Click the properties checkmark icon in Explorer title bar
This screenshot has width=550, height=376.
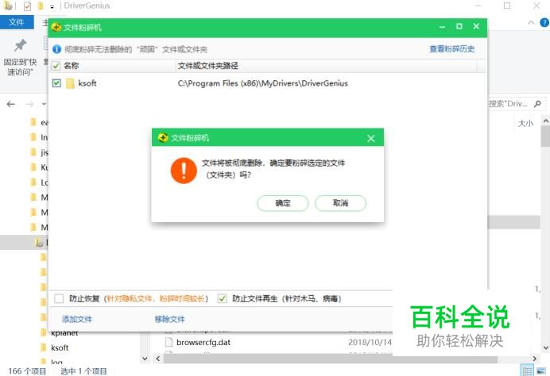(27, 6)
